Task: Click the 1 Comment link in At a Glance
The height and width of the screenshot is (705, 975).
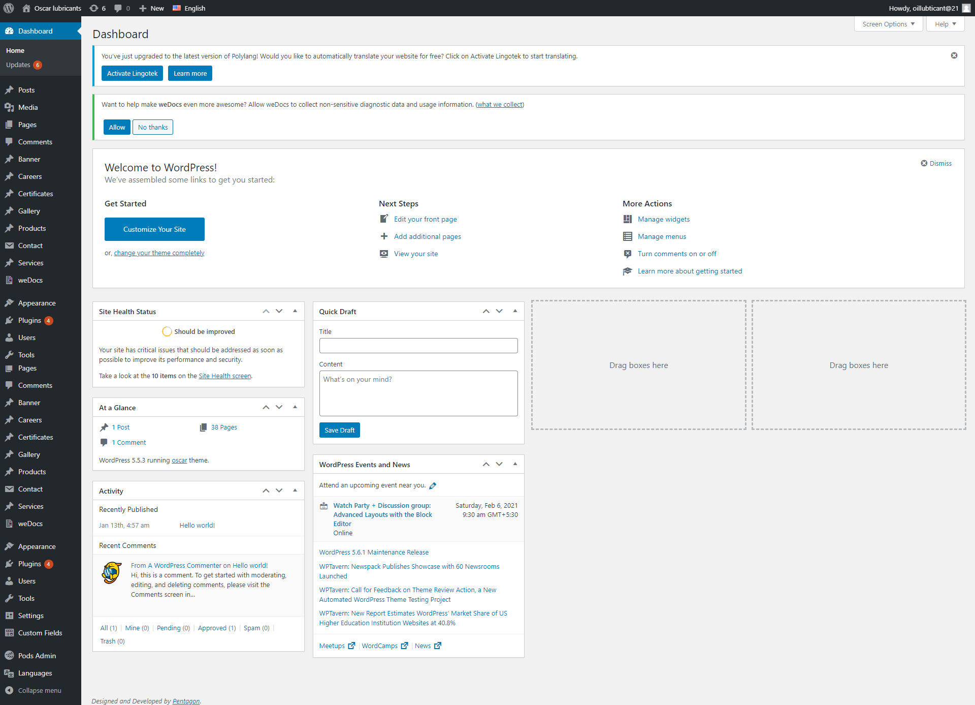Action: (129, 443)
